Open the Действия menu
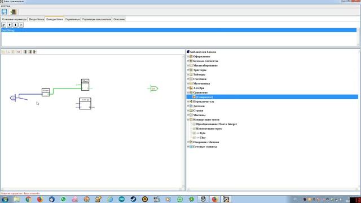The image size is (361, 203). click(6, 6)
